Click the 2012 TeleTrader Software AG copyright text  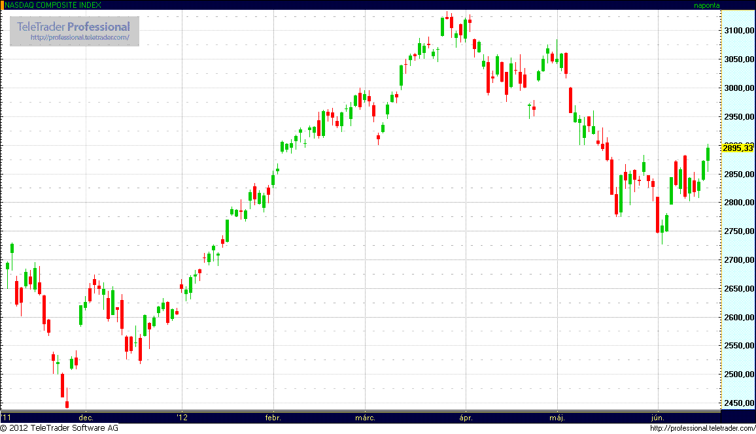tap(60, 427)
